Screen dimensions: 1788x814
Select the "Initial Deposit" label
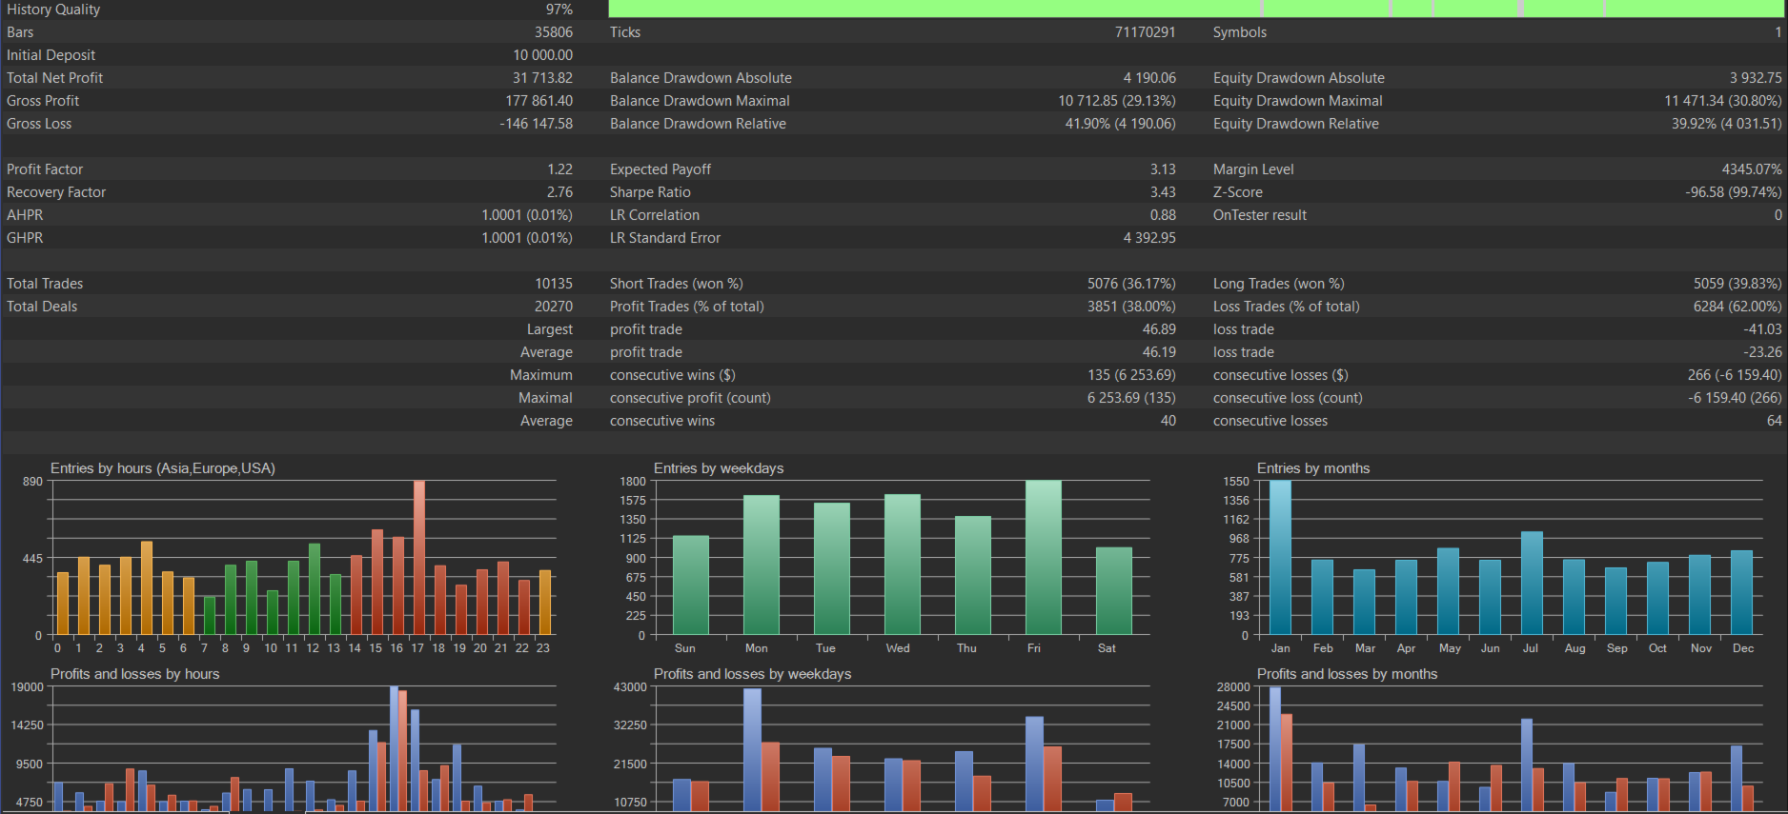point(51,55)
